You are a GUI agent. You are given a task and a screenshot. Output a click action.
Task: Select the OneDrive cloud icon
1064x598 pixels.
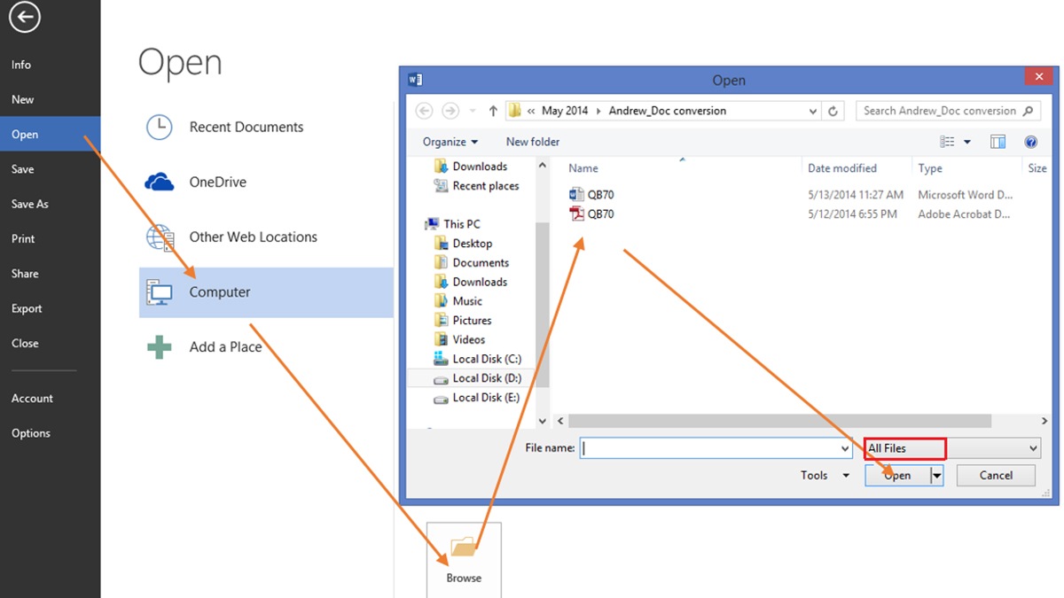pyautogui.click(x=159, y=182)
